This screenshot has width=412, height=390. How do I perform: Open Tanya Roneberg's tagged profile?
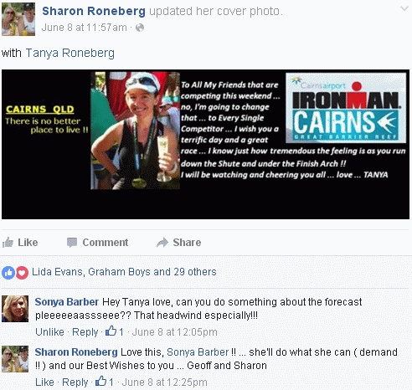[x=70, y=53]
